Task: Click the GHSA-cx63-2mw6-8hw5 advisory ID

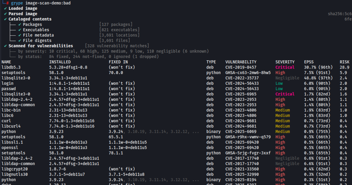Action: [x=248, y=73]
